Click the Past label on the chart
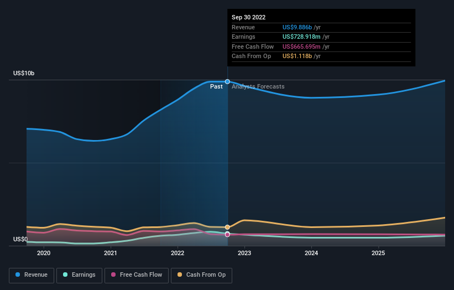 click(x=216, y=87)
